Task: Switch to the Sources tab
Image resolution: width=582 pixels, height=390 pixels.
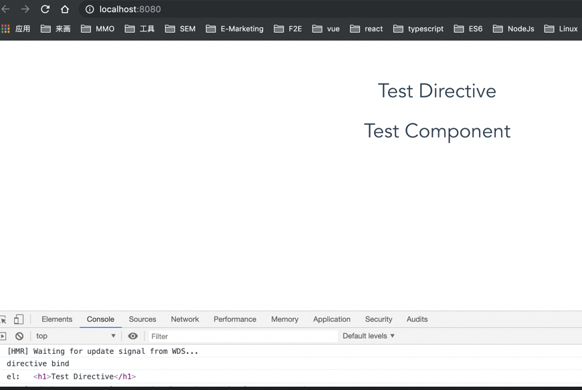Action: point(142,319)
